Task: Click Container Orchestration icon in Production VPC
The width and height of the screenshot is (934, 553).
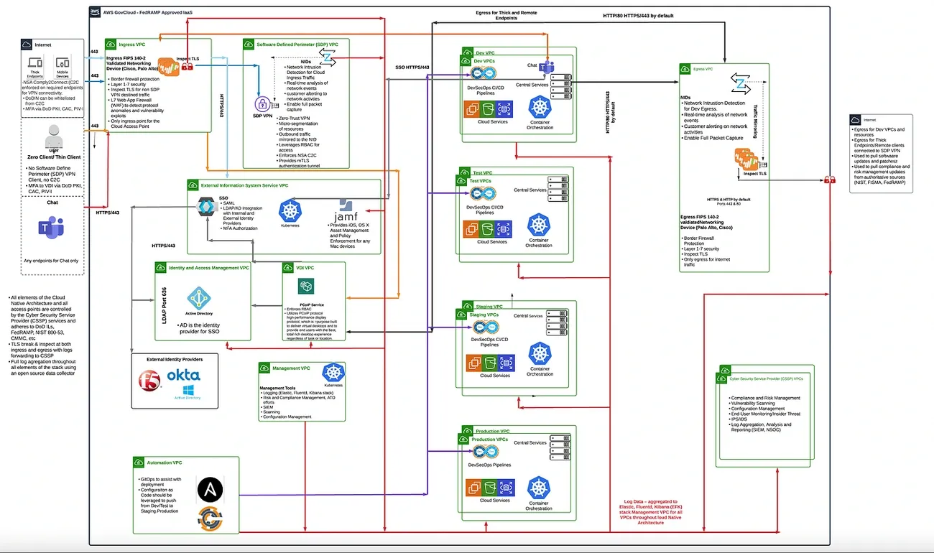Action: (540, 488)
